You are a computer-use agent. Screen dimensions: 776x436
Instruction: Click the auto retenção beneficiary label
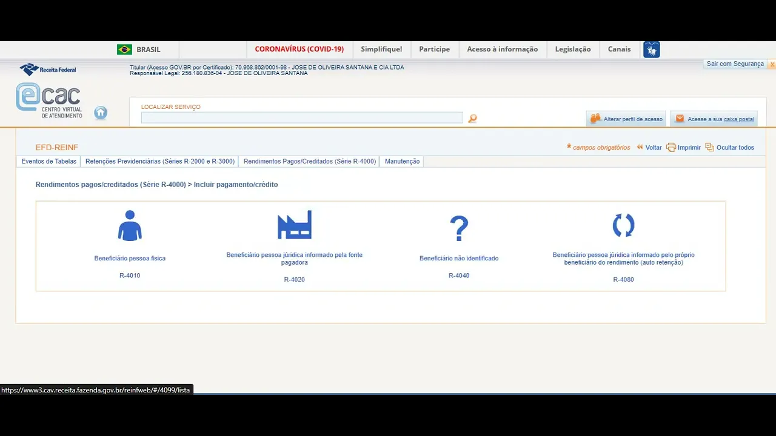tap(623, 259)
